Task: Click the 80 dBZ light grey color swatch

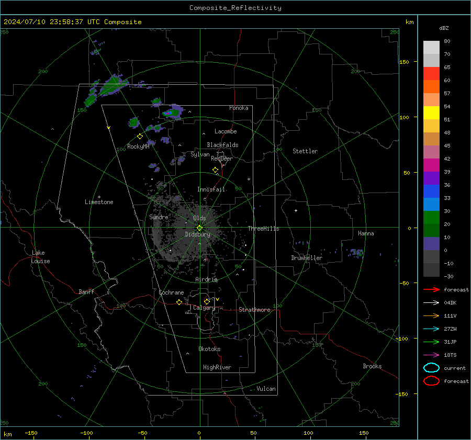Action: click(x=431, y=47)
